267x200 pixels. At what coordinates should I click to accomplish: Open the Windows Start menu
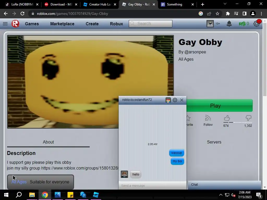(x=6, y=195)
